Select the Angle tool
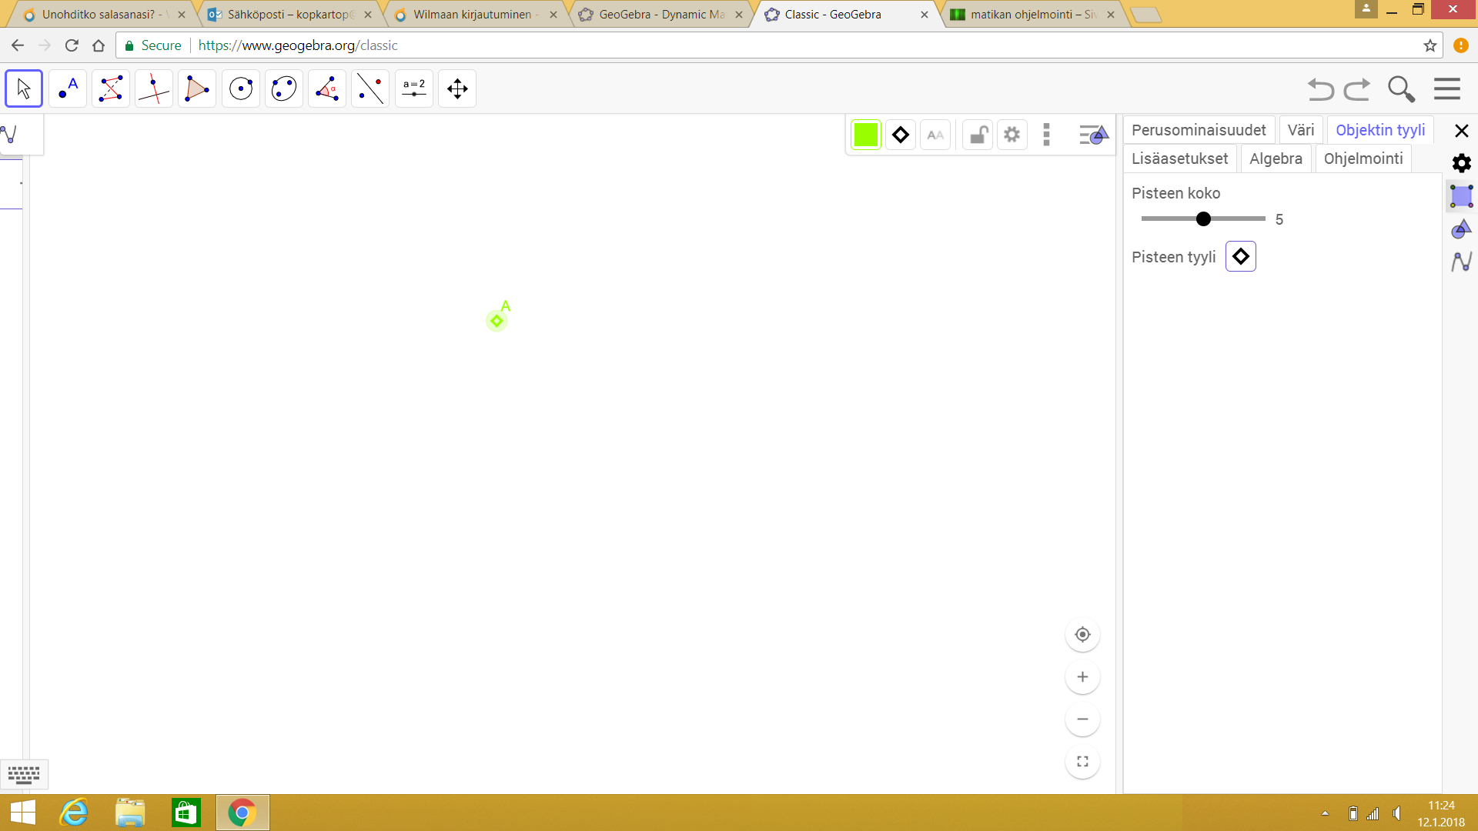 [327, 88]
